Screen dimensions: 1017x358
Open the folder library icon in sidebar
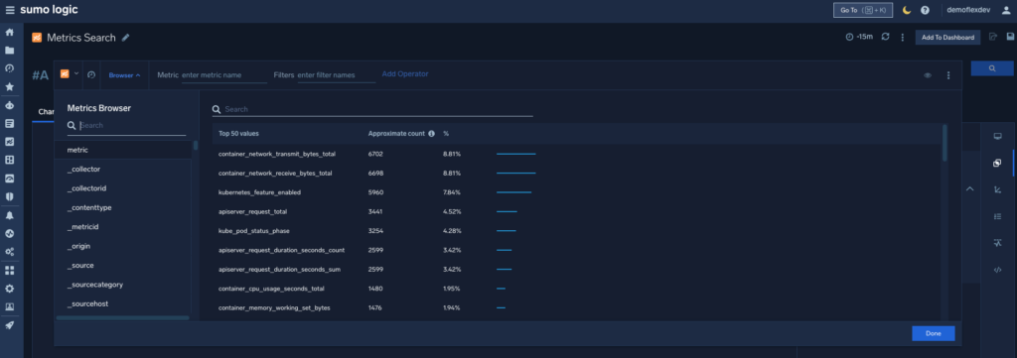click(x=10, y=50)
